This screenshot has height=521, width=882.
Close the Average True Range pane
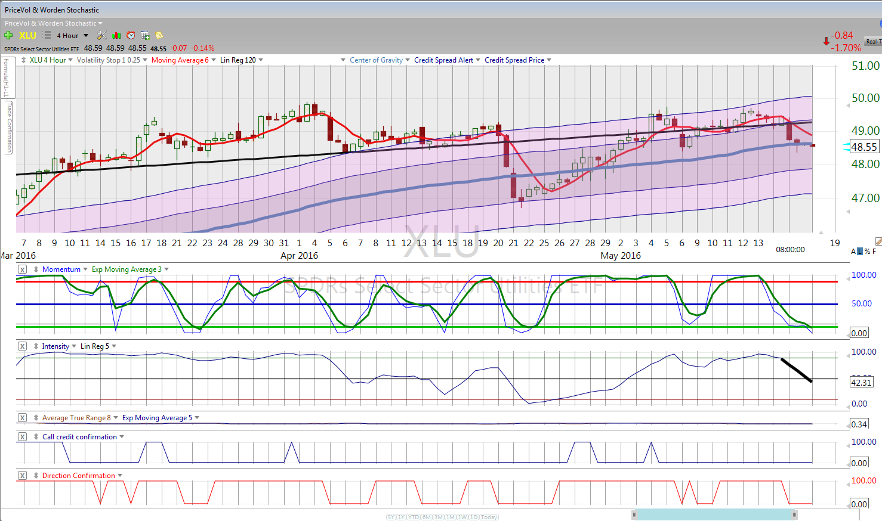(22, 418)
